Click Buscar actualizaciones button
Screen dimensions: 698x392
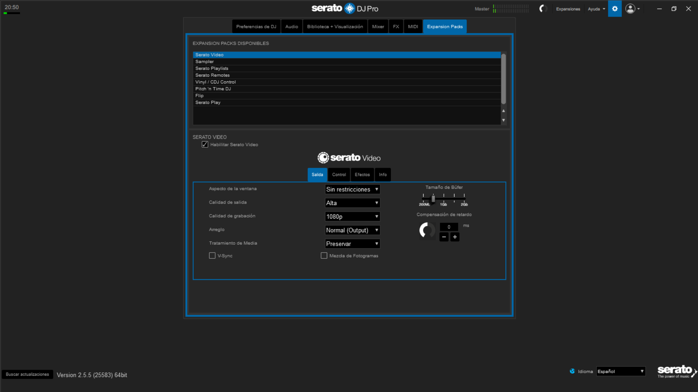click(x=27, y=374)
